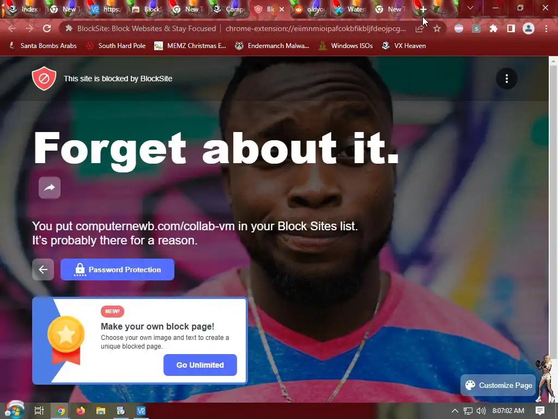Viewport: 558px width, 419px height.
Task: Open the profile avatar menu
Action: (529, 28)
